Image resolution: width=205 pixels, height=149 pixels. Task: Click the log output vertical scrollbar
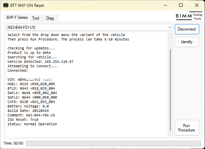(x=170, y=90)
